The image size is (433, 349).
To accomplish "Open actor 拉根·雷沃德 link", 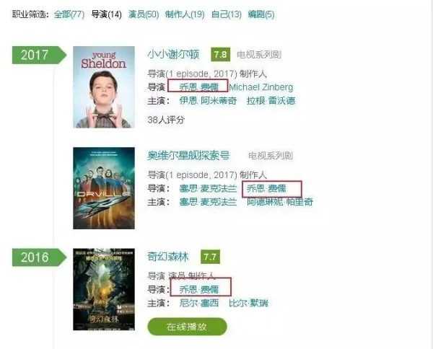I will point(271,101).
